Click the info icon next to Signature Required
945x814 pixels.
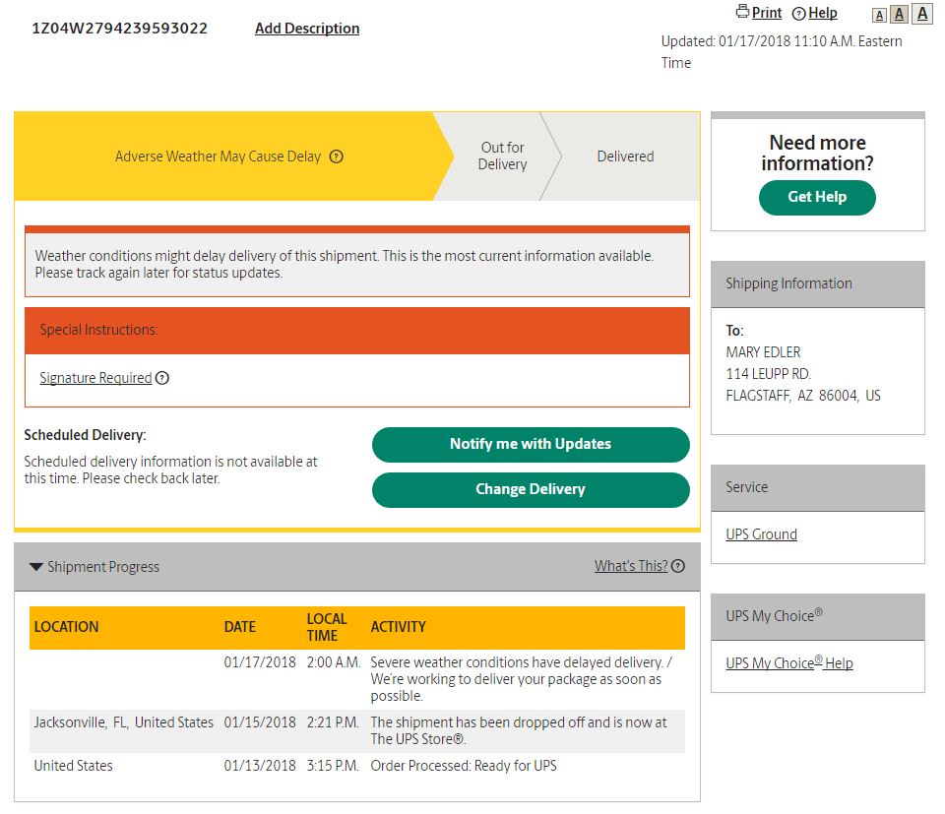click(x=162, y=378)
